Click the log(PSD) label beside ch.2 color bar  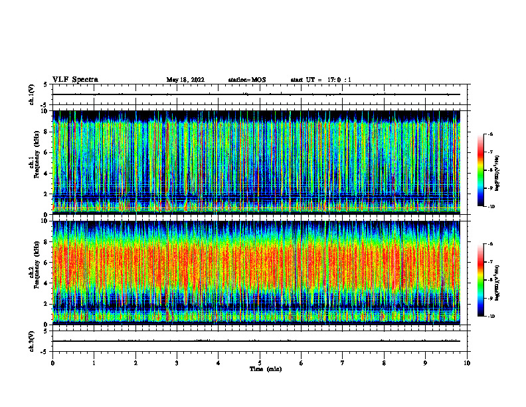497,283
